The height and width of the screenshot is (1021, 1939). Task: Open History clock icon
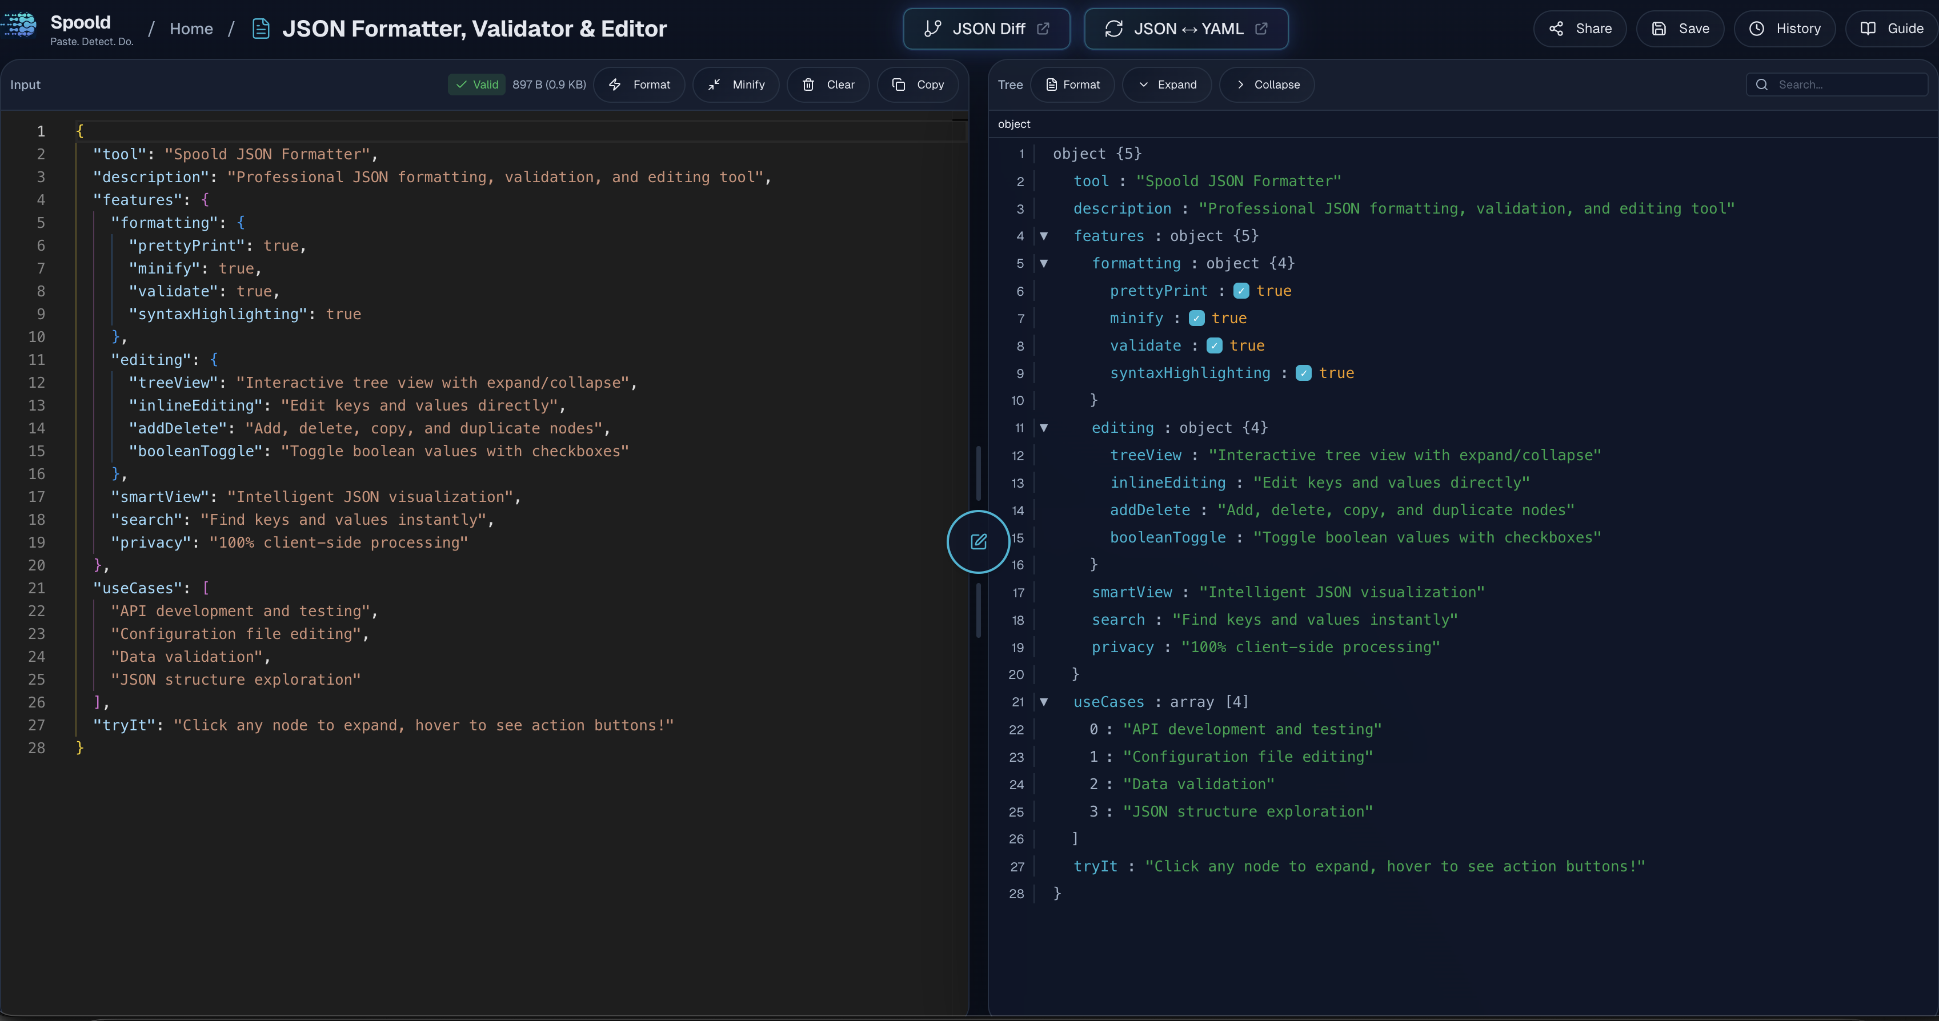click(x=1756, y=29)
